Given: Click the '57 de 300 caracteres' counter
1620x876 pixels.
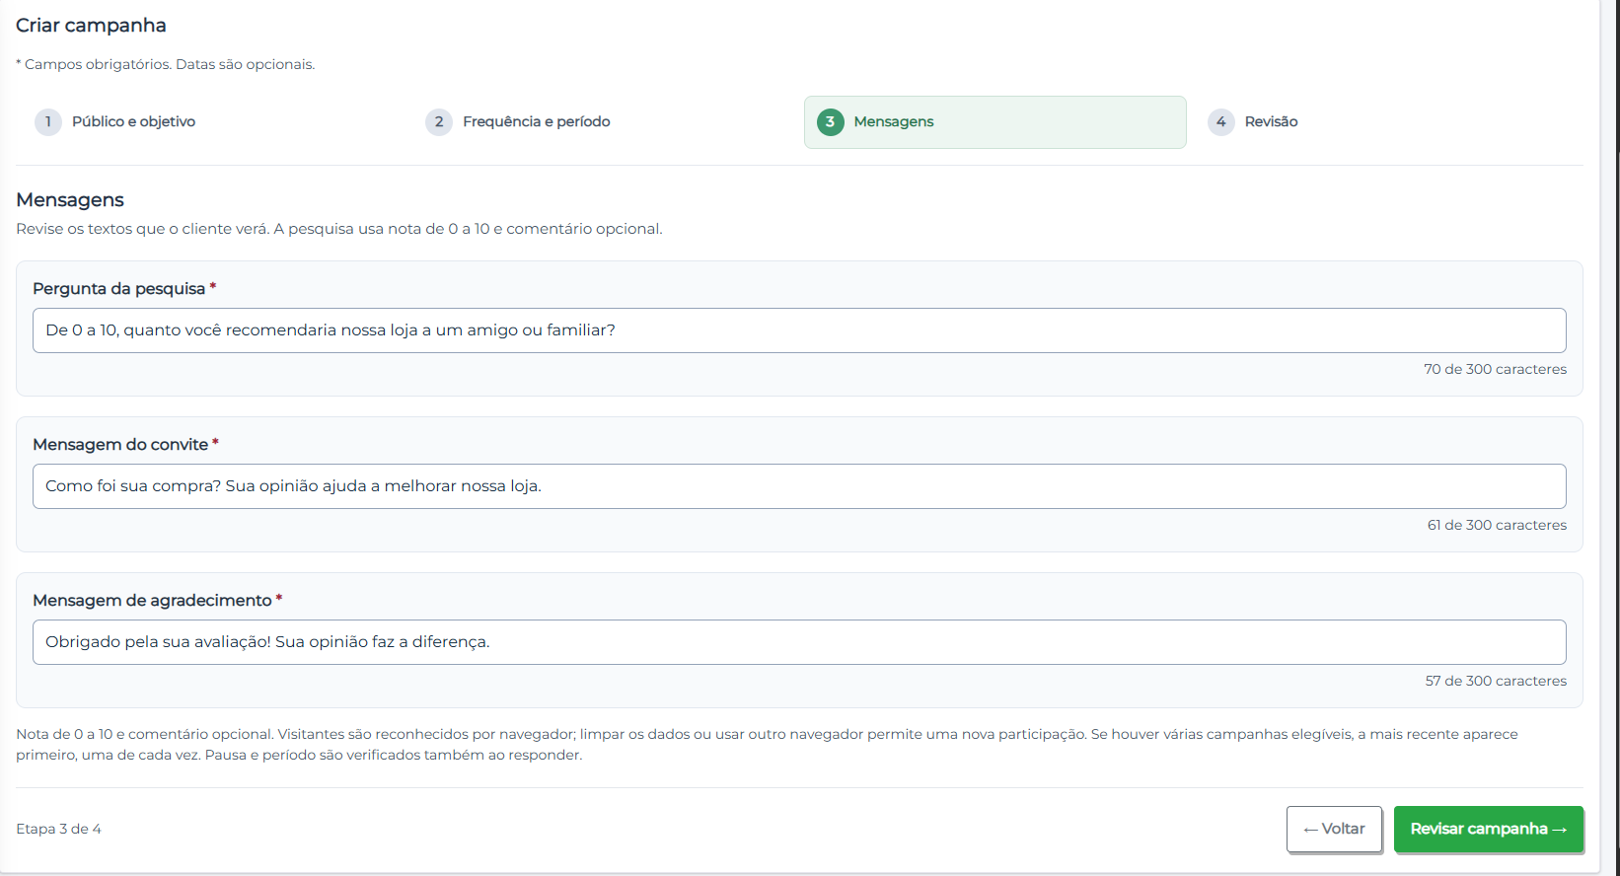Looking at the screenshot, I should coord(1496,681).
